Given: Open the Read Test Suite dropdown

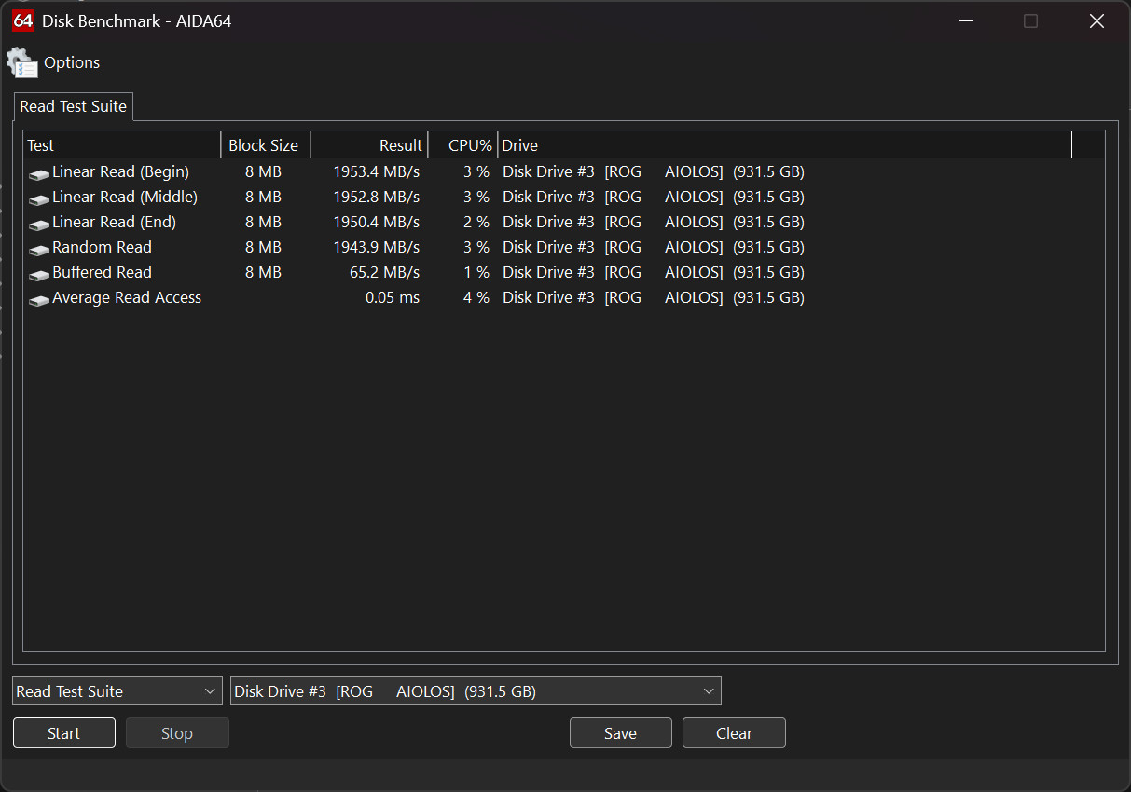Looking at the screenshot, I should pyautogui.click(x=117, y=691).
